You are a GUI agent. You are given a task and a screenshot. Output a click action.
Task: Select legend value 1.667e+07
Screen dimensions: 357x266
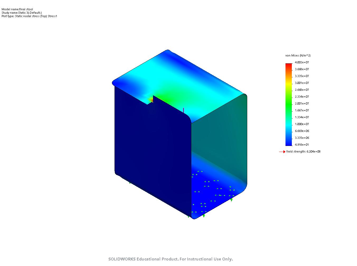(x=302, y=110)
